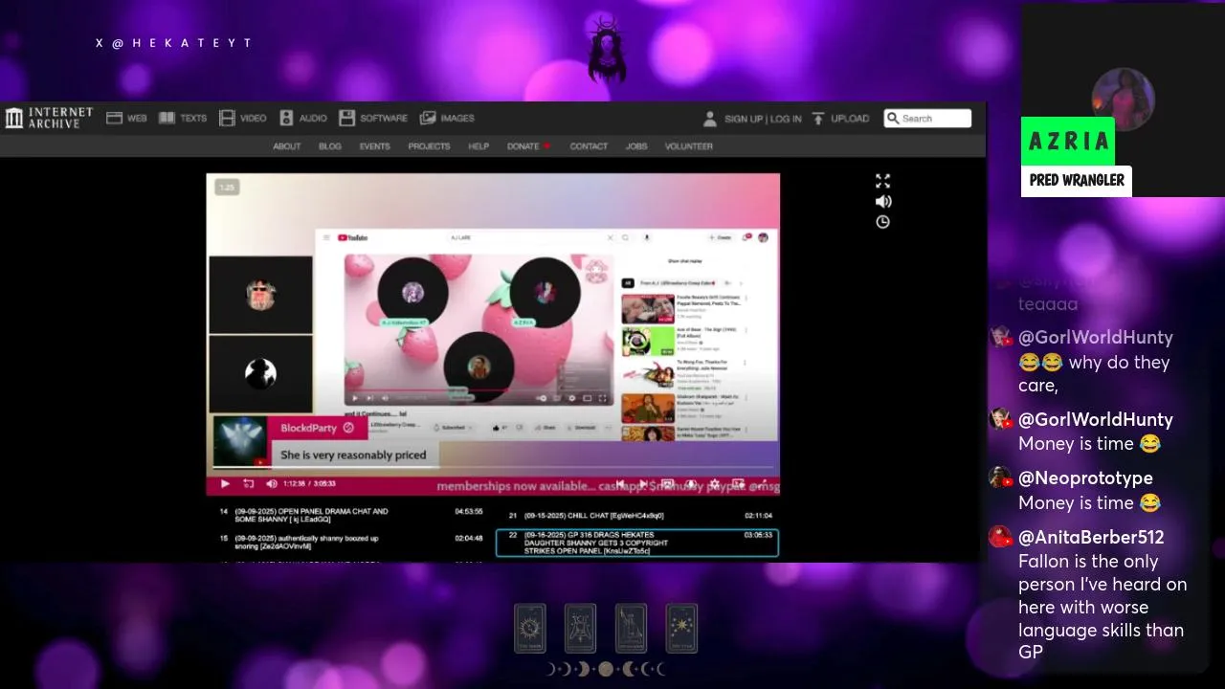Click @AnitaBerber512 username in chat
1225x689 pixels.
(1091, 537)
